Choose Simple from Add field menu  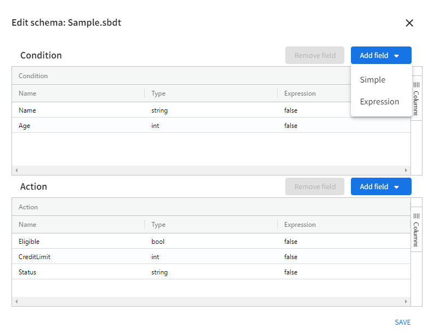point(373,80)
